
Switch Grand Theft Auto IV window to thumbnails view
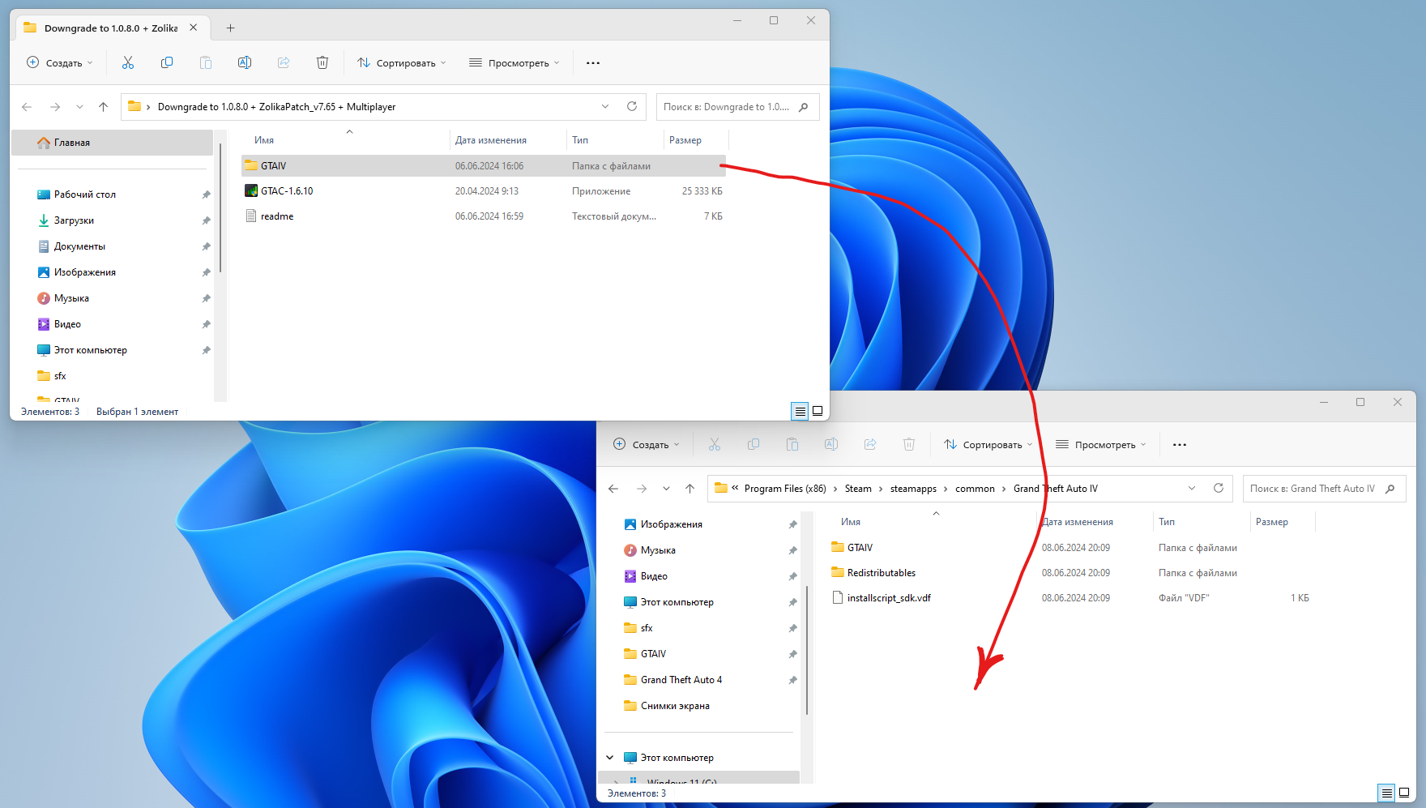coord(1404,793)
